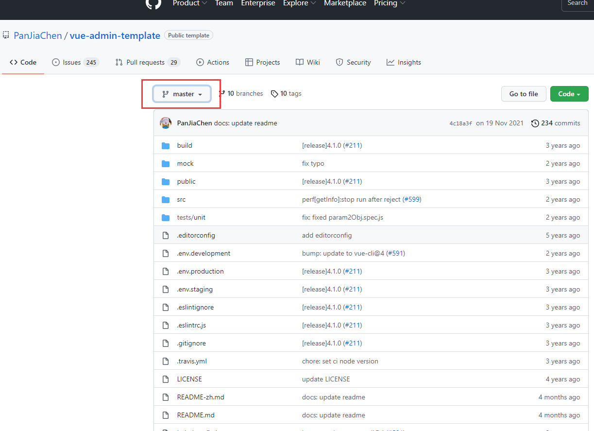Open the README-zh.md file link
The width and height of the screenshot is (594, 431).
201,397
